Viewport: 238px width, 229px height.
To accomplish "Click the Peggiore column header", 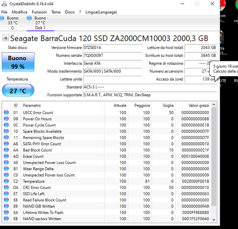I will click(x=140, y=105).
